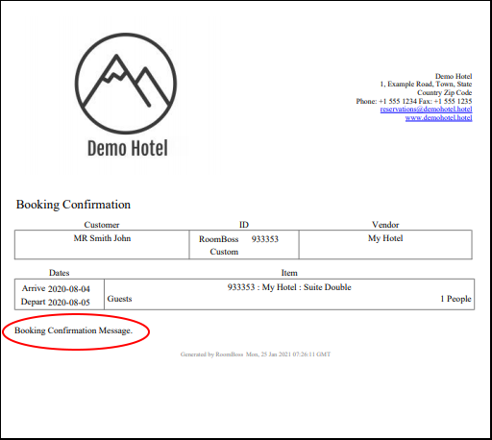The height and width of the screenshot is (440, 492).
Task: Click the Custom ID label
Action: pyautogui.click(x=224, y=252)
